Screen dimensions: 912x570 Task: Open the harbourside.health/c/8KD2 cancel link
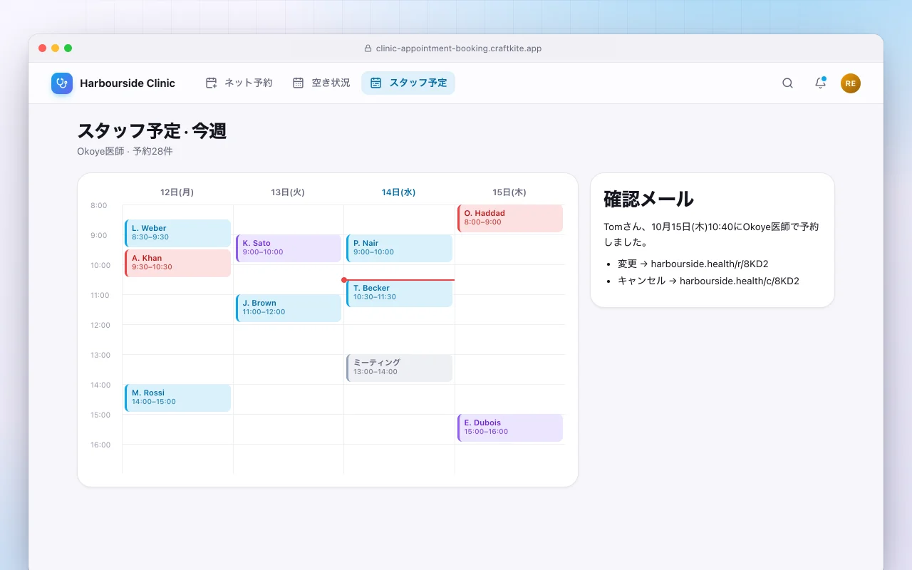[740, 281]
